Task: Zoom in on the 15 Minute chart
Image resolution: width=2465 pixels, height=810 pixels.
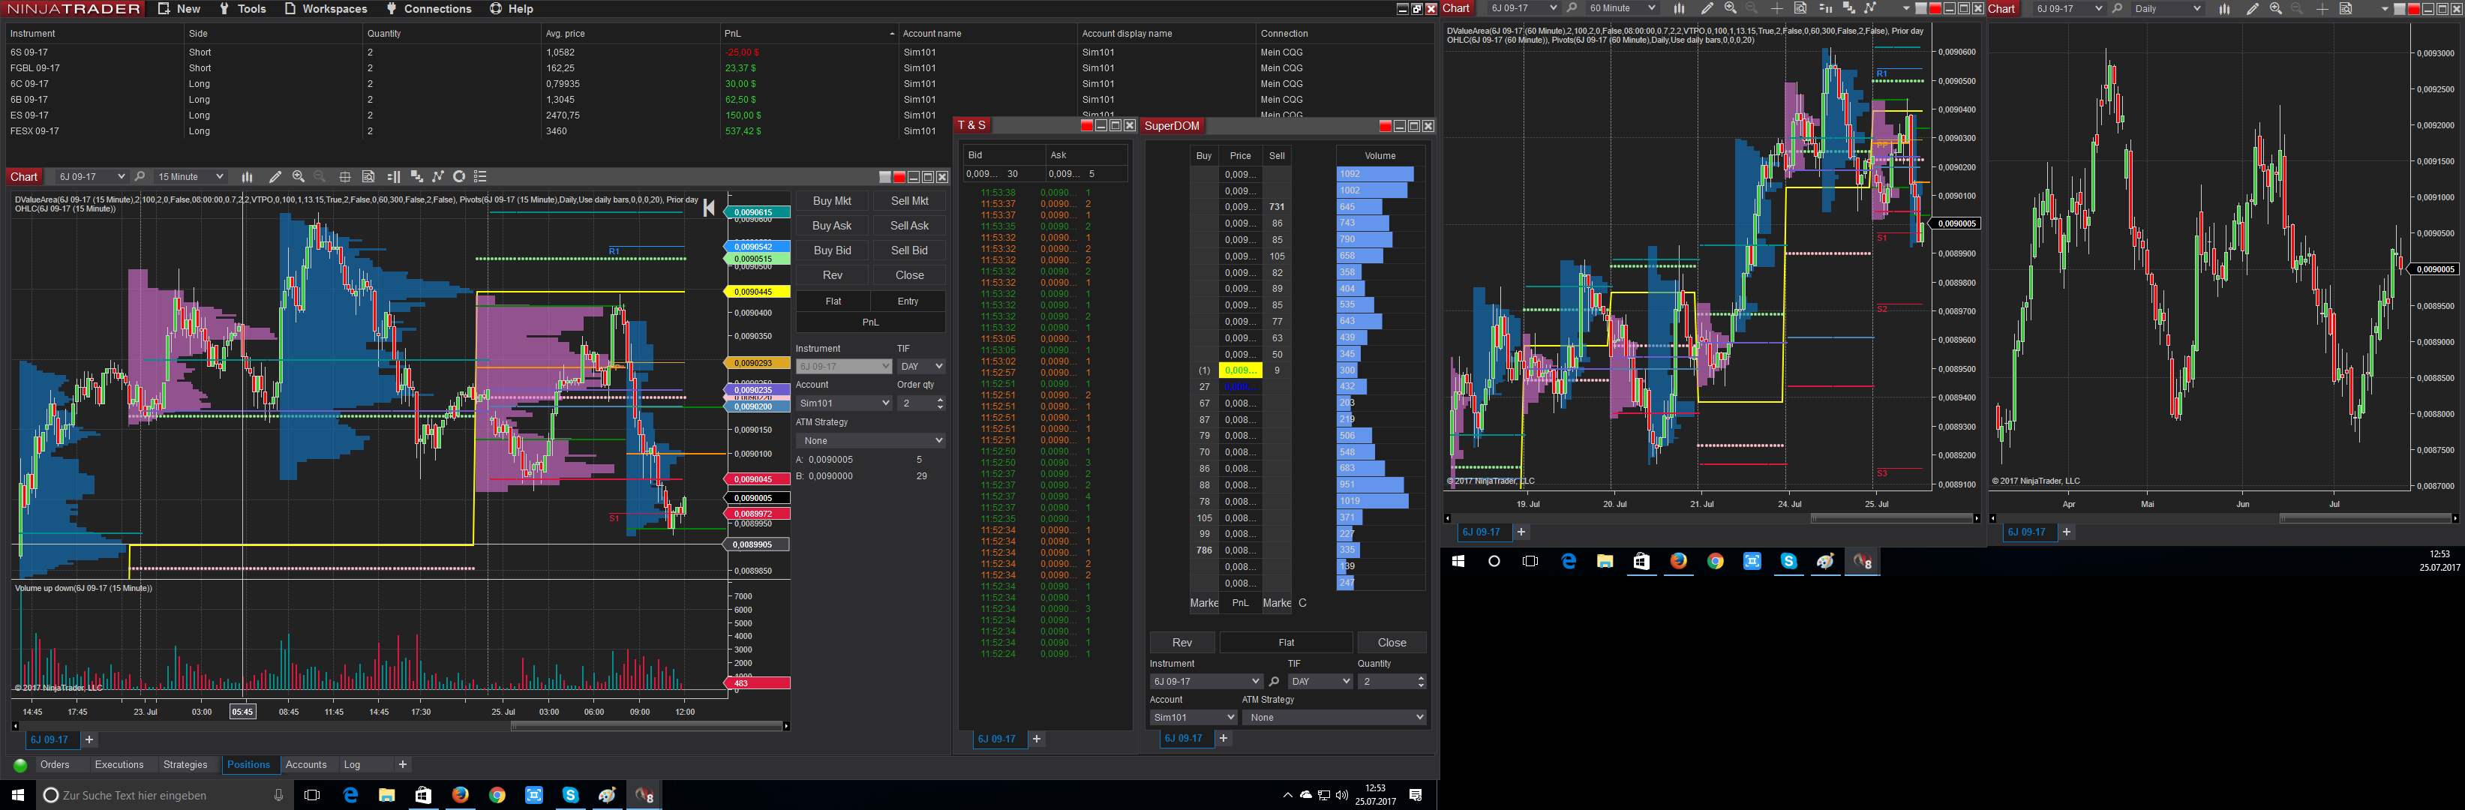Action: (x=299, y=177)
